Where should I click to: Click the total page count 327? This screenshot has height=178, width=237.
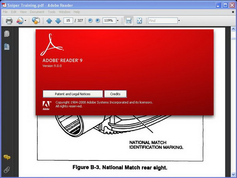tap(80, 21)
